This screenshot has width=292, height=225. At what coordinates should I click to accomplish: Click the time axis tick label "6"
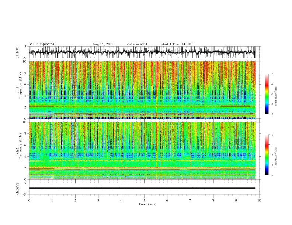[167, 200]
